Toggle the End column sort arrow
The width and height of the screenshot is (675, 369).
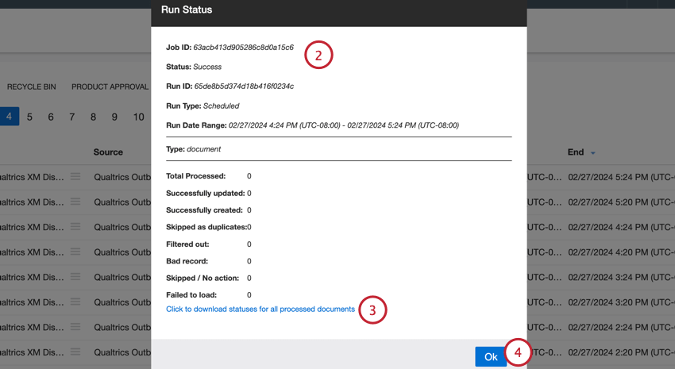click(x=593, y=152)
